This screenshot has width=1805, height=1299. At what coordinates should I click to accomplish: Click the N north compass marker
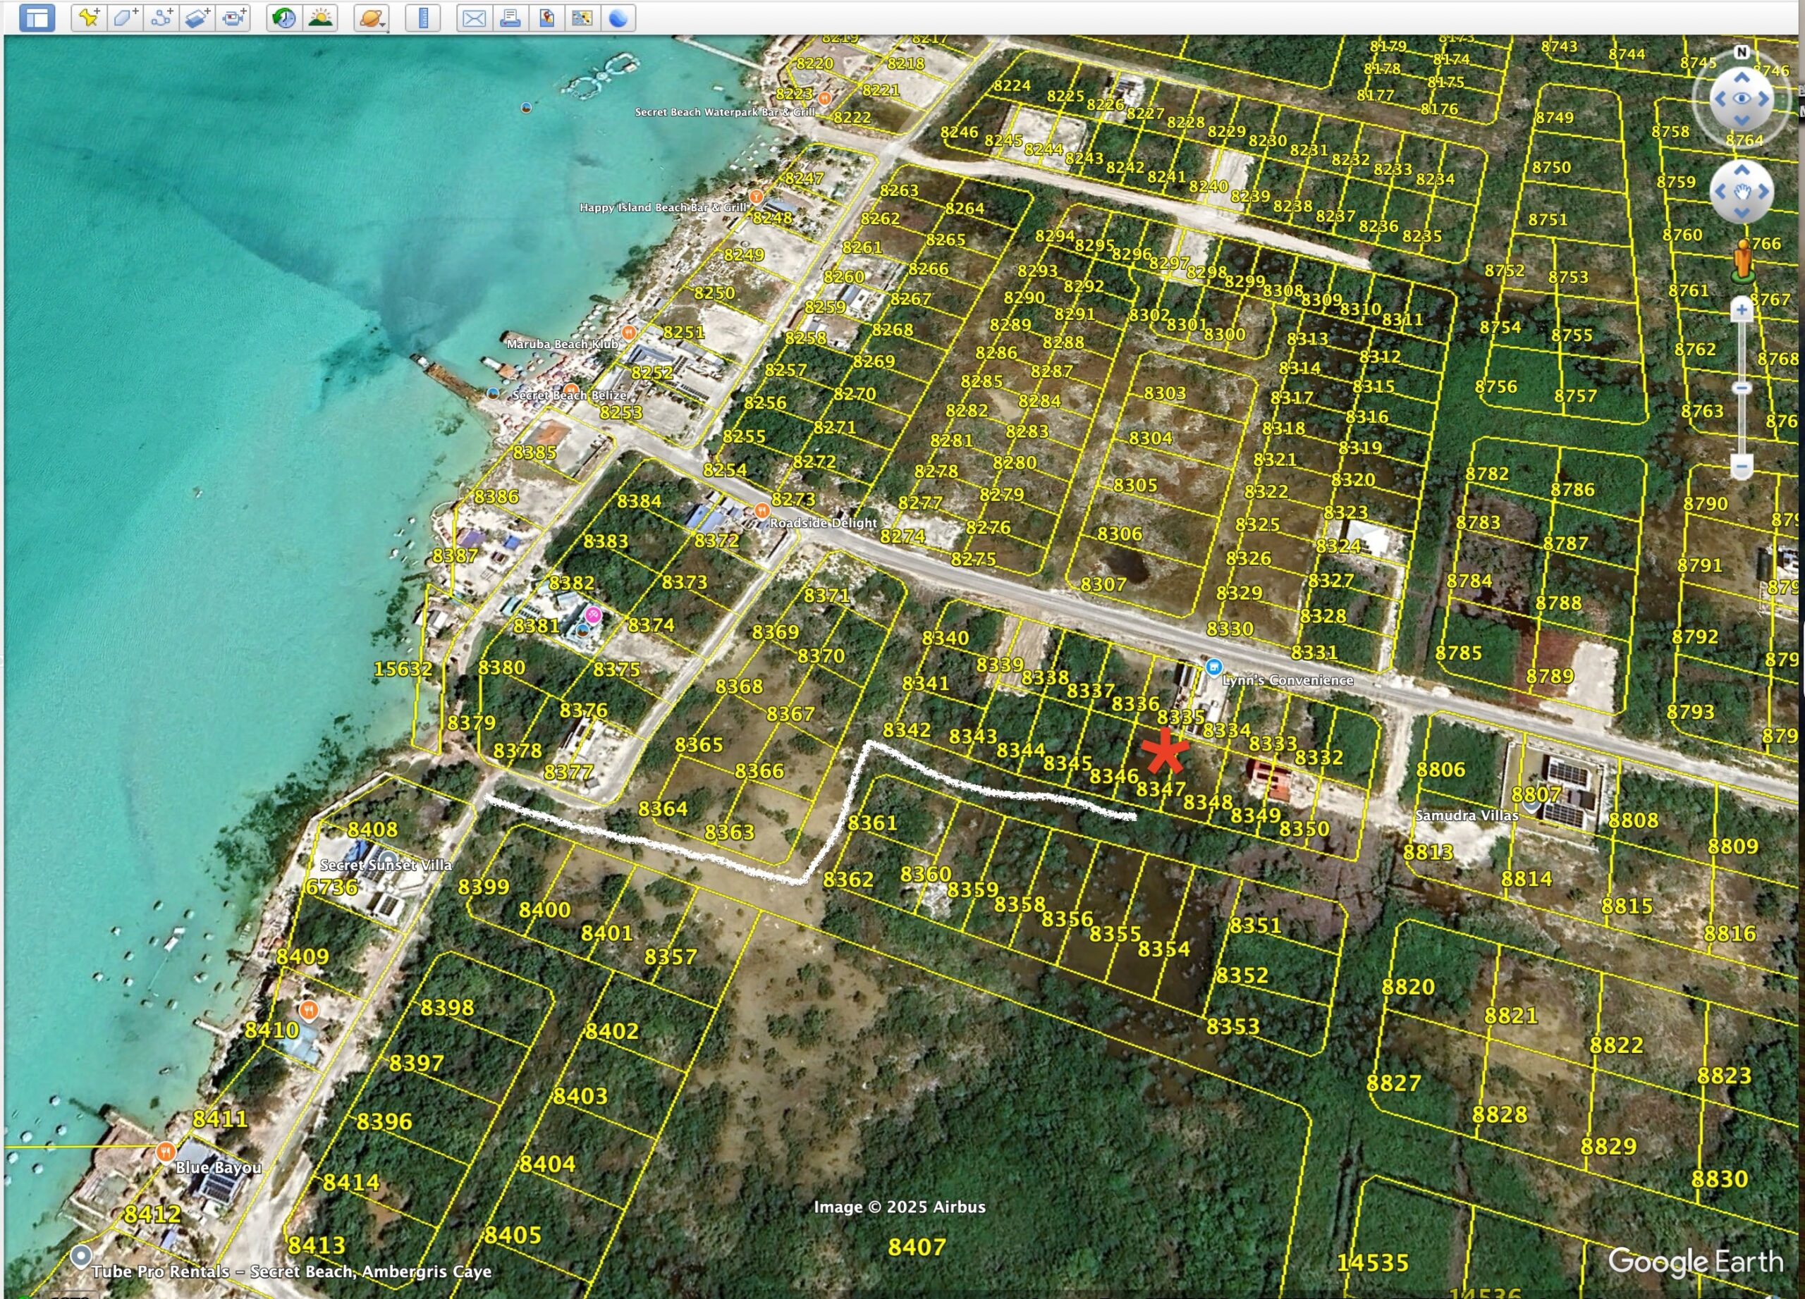(x=1742, y=52)
